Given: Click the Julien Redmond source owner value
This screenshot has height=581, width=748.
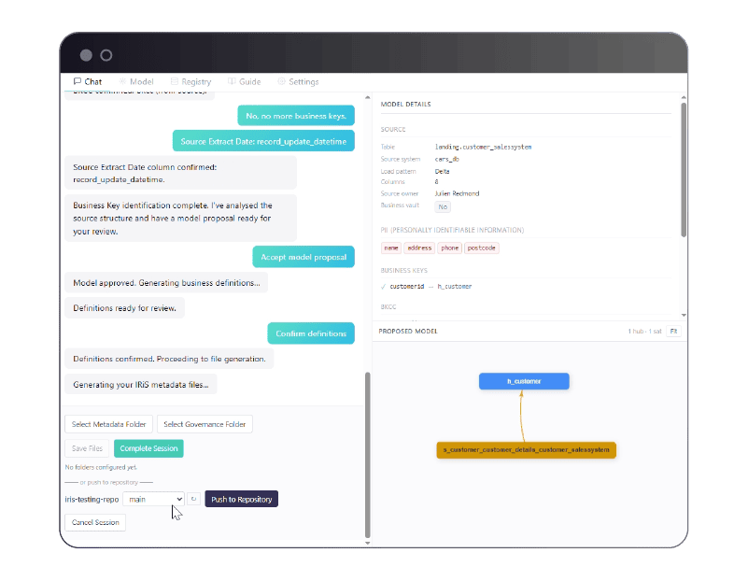Looking at the screenshot, I should coord(457,193).
